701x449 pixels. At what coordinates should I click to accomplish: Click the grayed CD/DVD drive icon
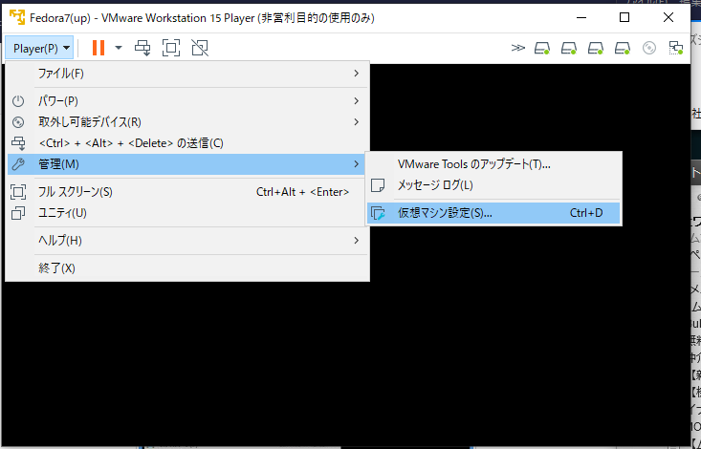click(649, 48)
